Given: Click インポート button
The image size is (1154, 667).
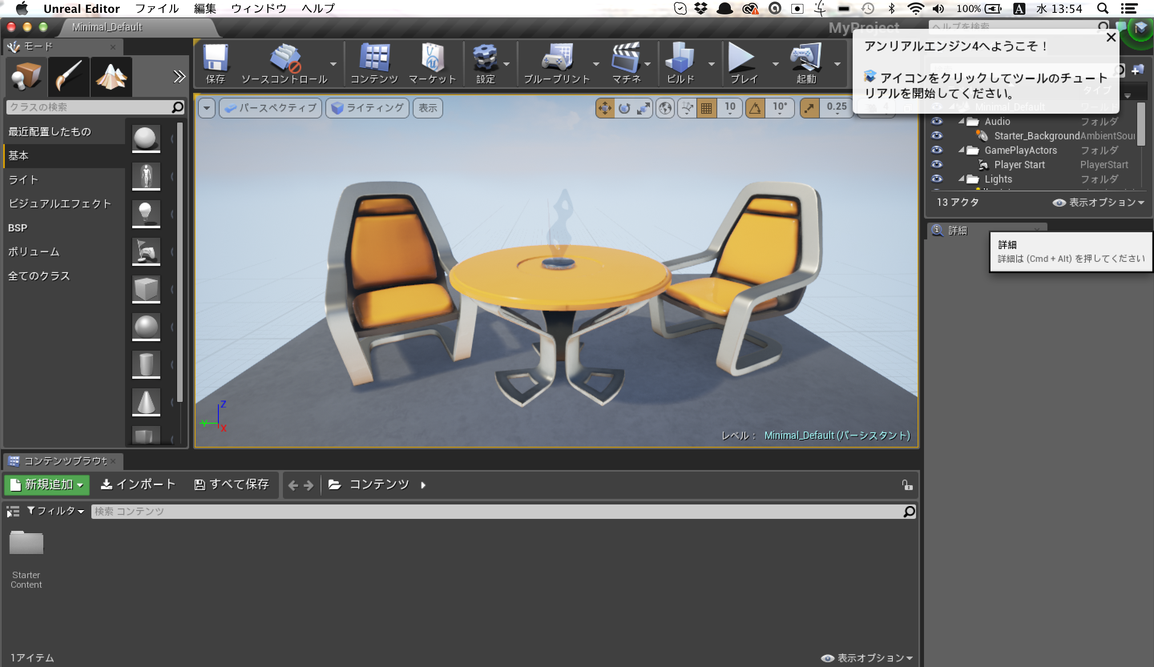Looking at the screenshot, I should [138, 484].
